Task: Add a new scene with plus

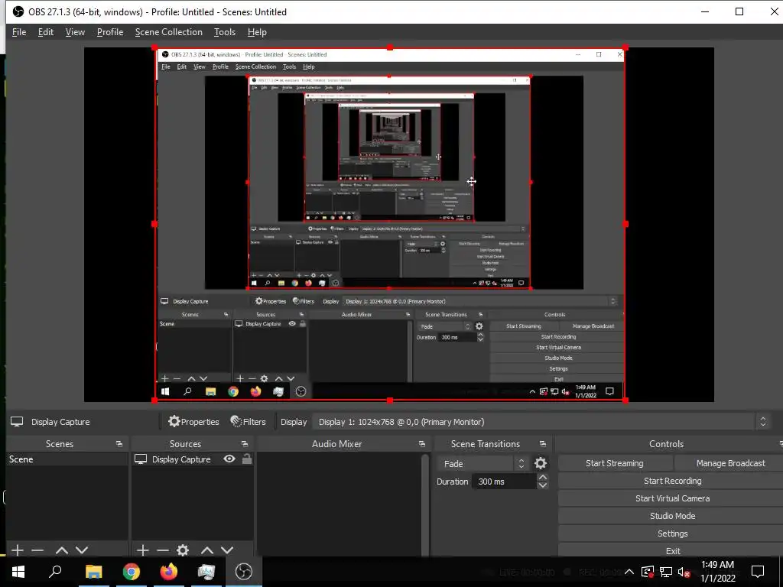Action: point(18,550)
